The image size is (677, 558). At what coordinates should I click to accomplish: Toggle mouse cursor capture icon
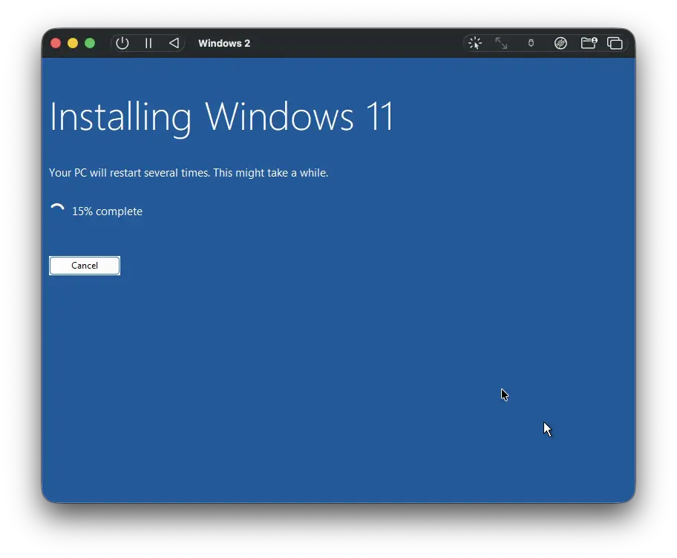(x=475, y=43)
